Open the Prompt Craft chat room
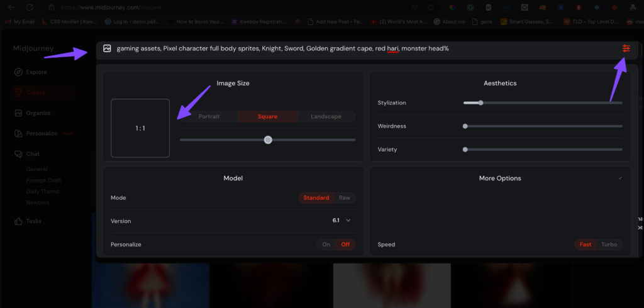This screenshot has height=308, width=644. 42,180
